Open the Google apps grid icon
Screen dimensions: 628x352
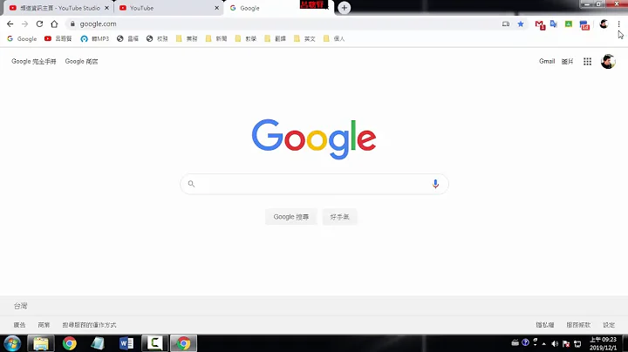tap(587, 61)
